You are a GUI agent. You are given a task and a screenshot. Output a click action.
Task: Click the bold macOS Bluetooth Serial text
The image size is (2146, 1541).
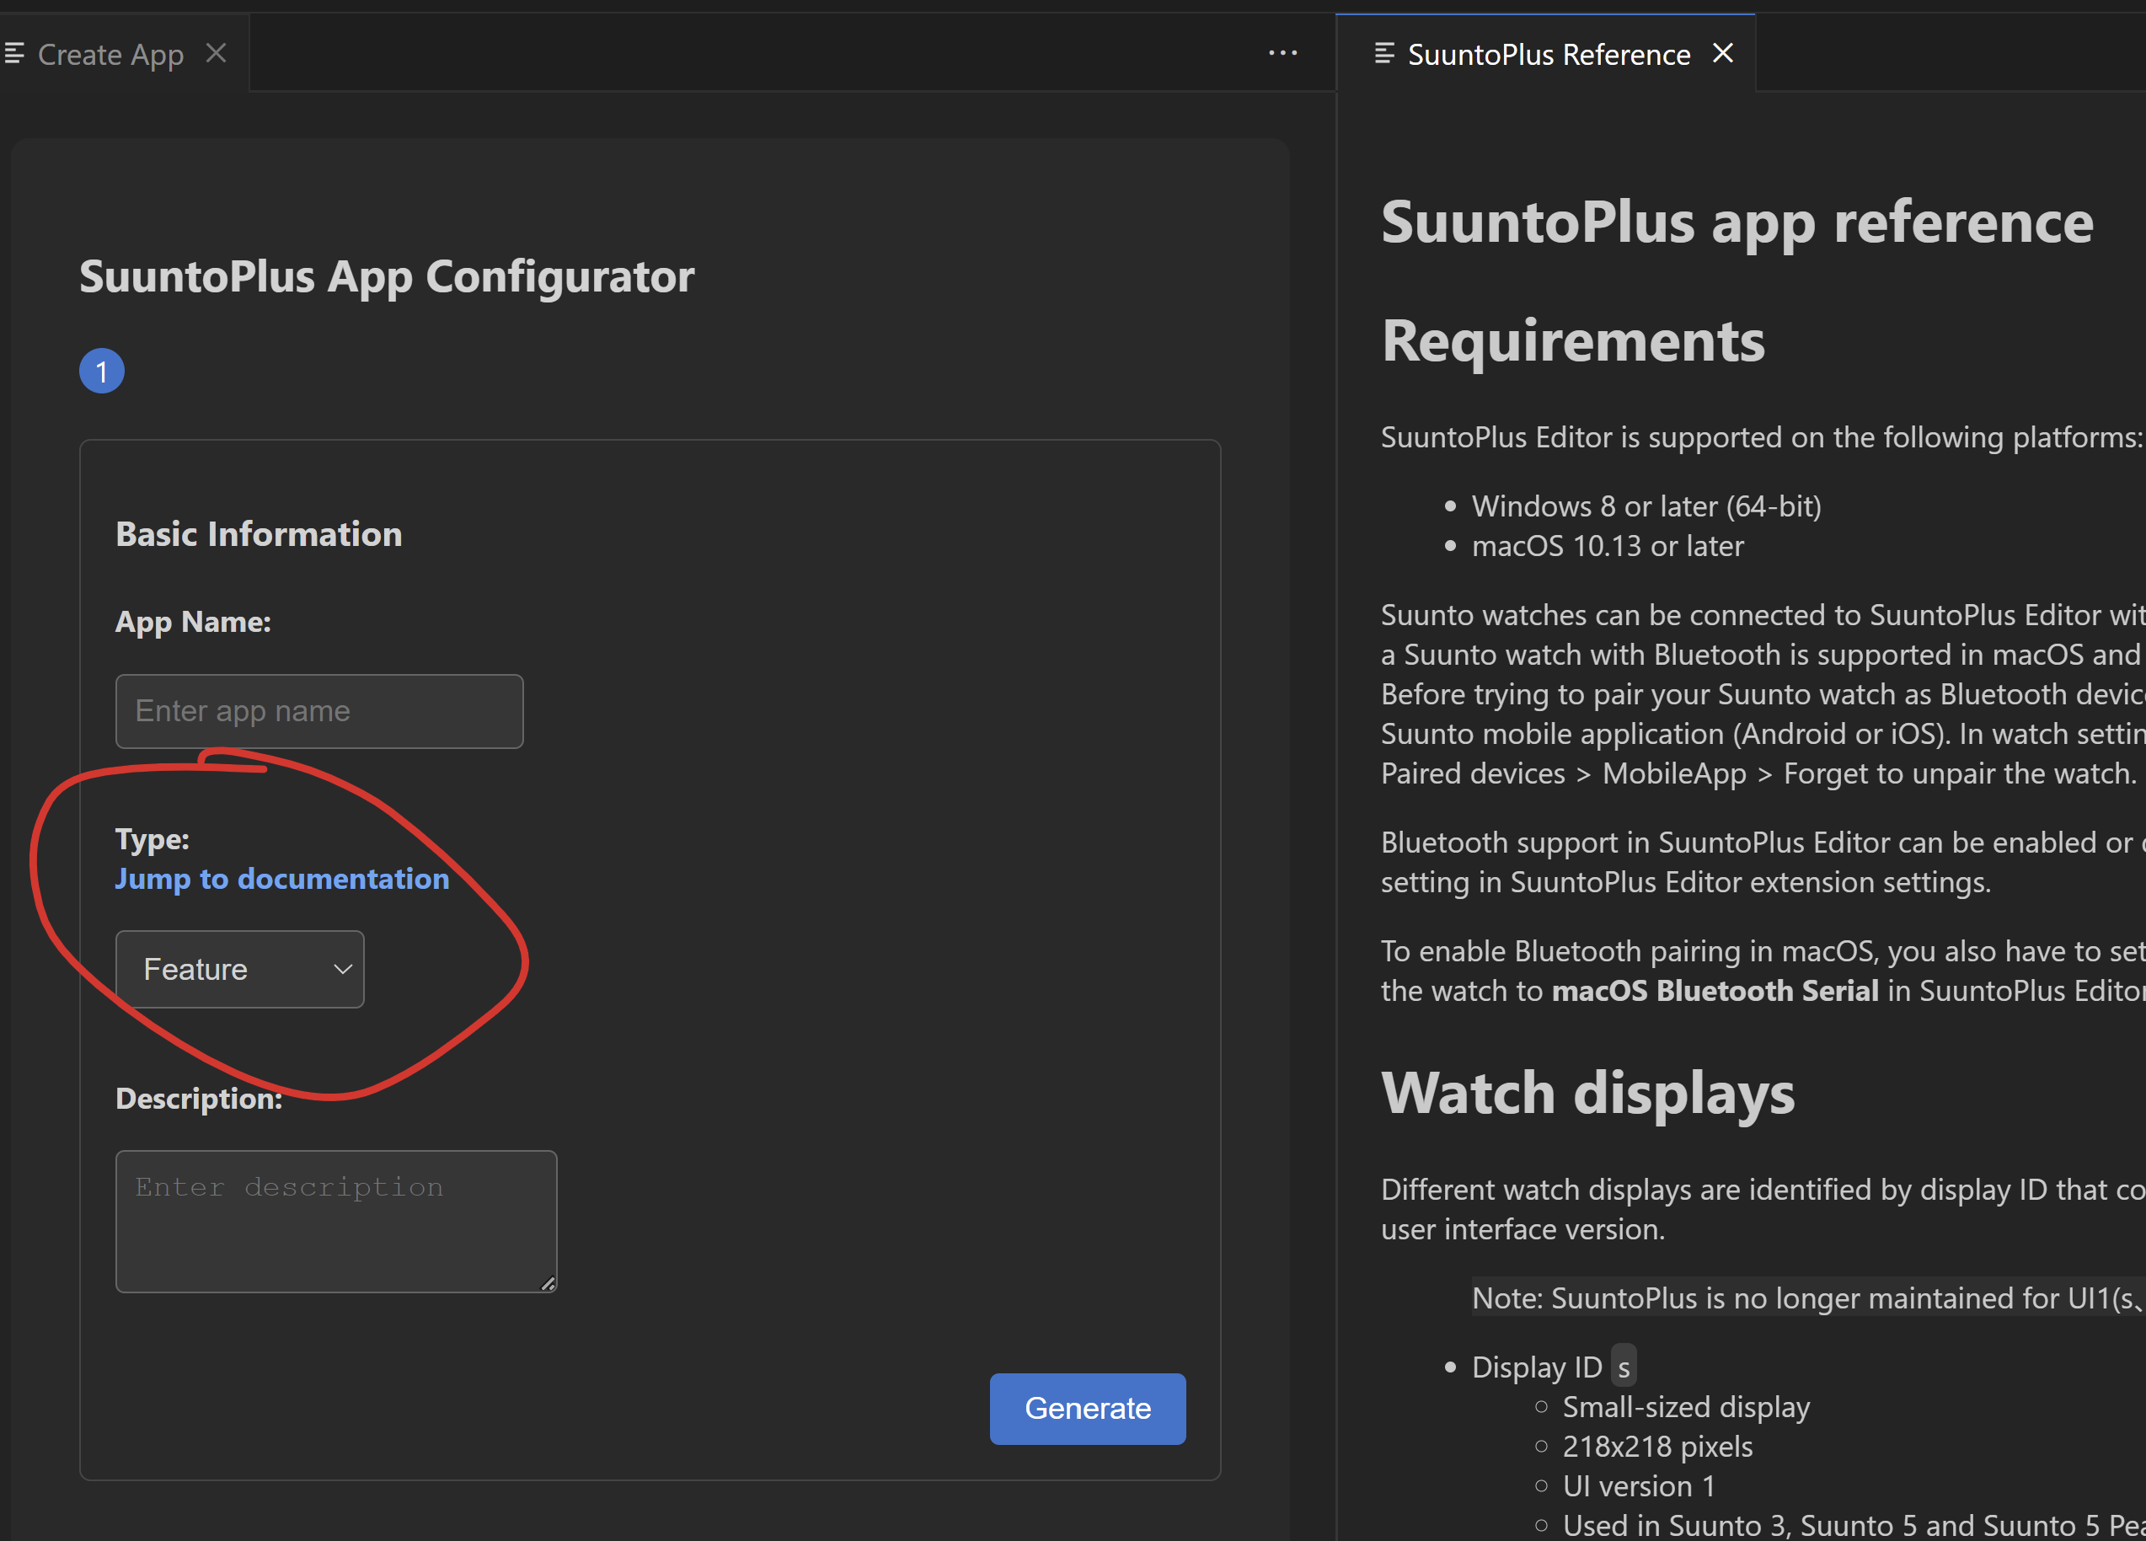(x=1715, y=991)
